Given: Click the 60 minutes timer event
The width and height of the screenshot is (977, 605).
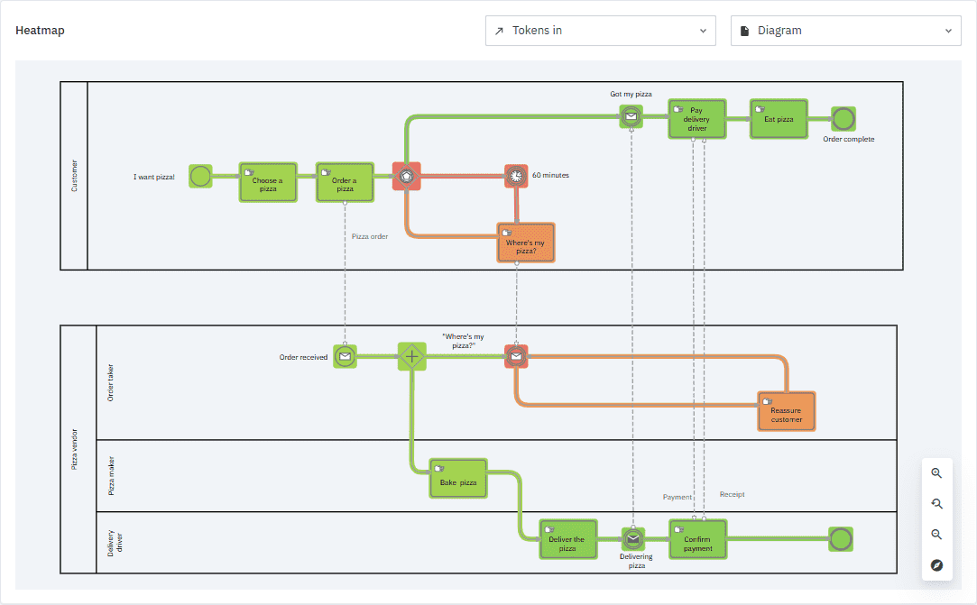Looking at the screenshot, I should pos(516,176).
